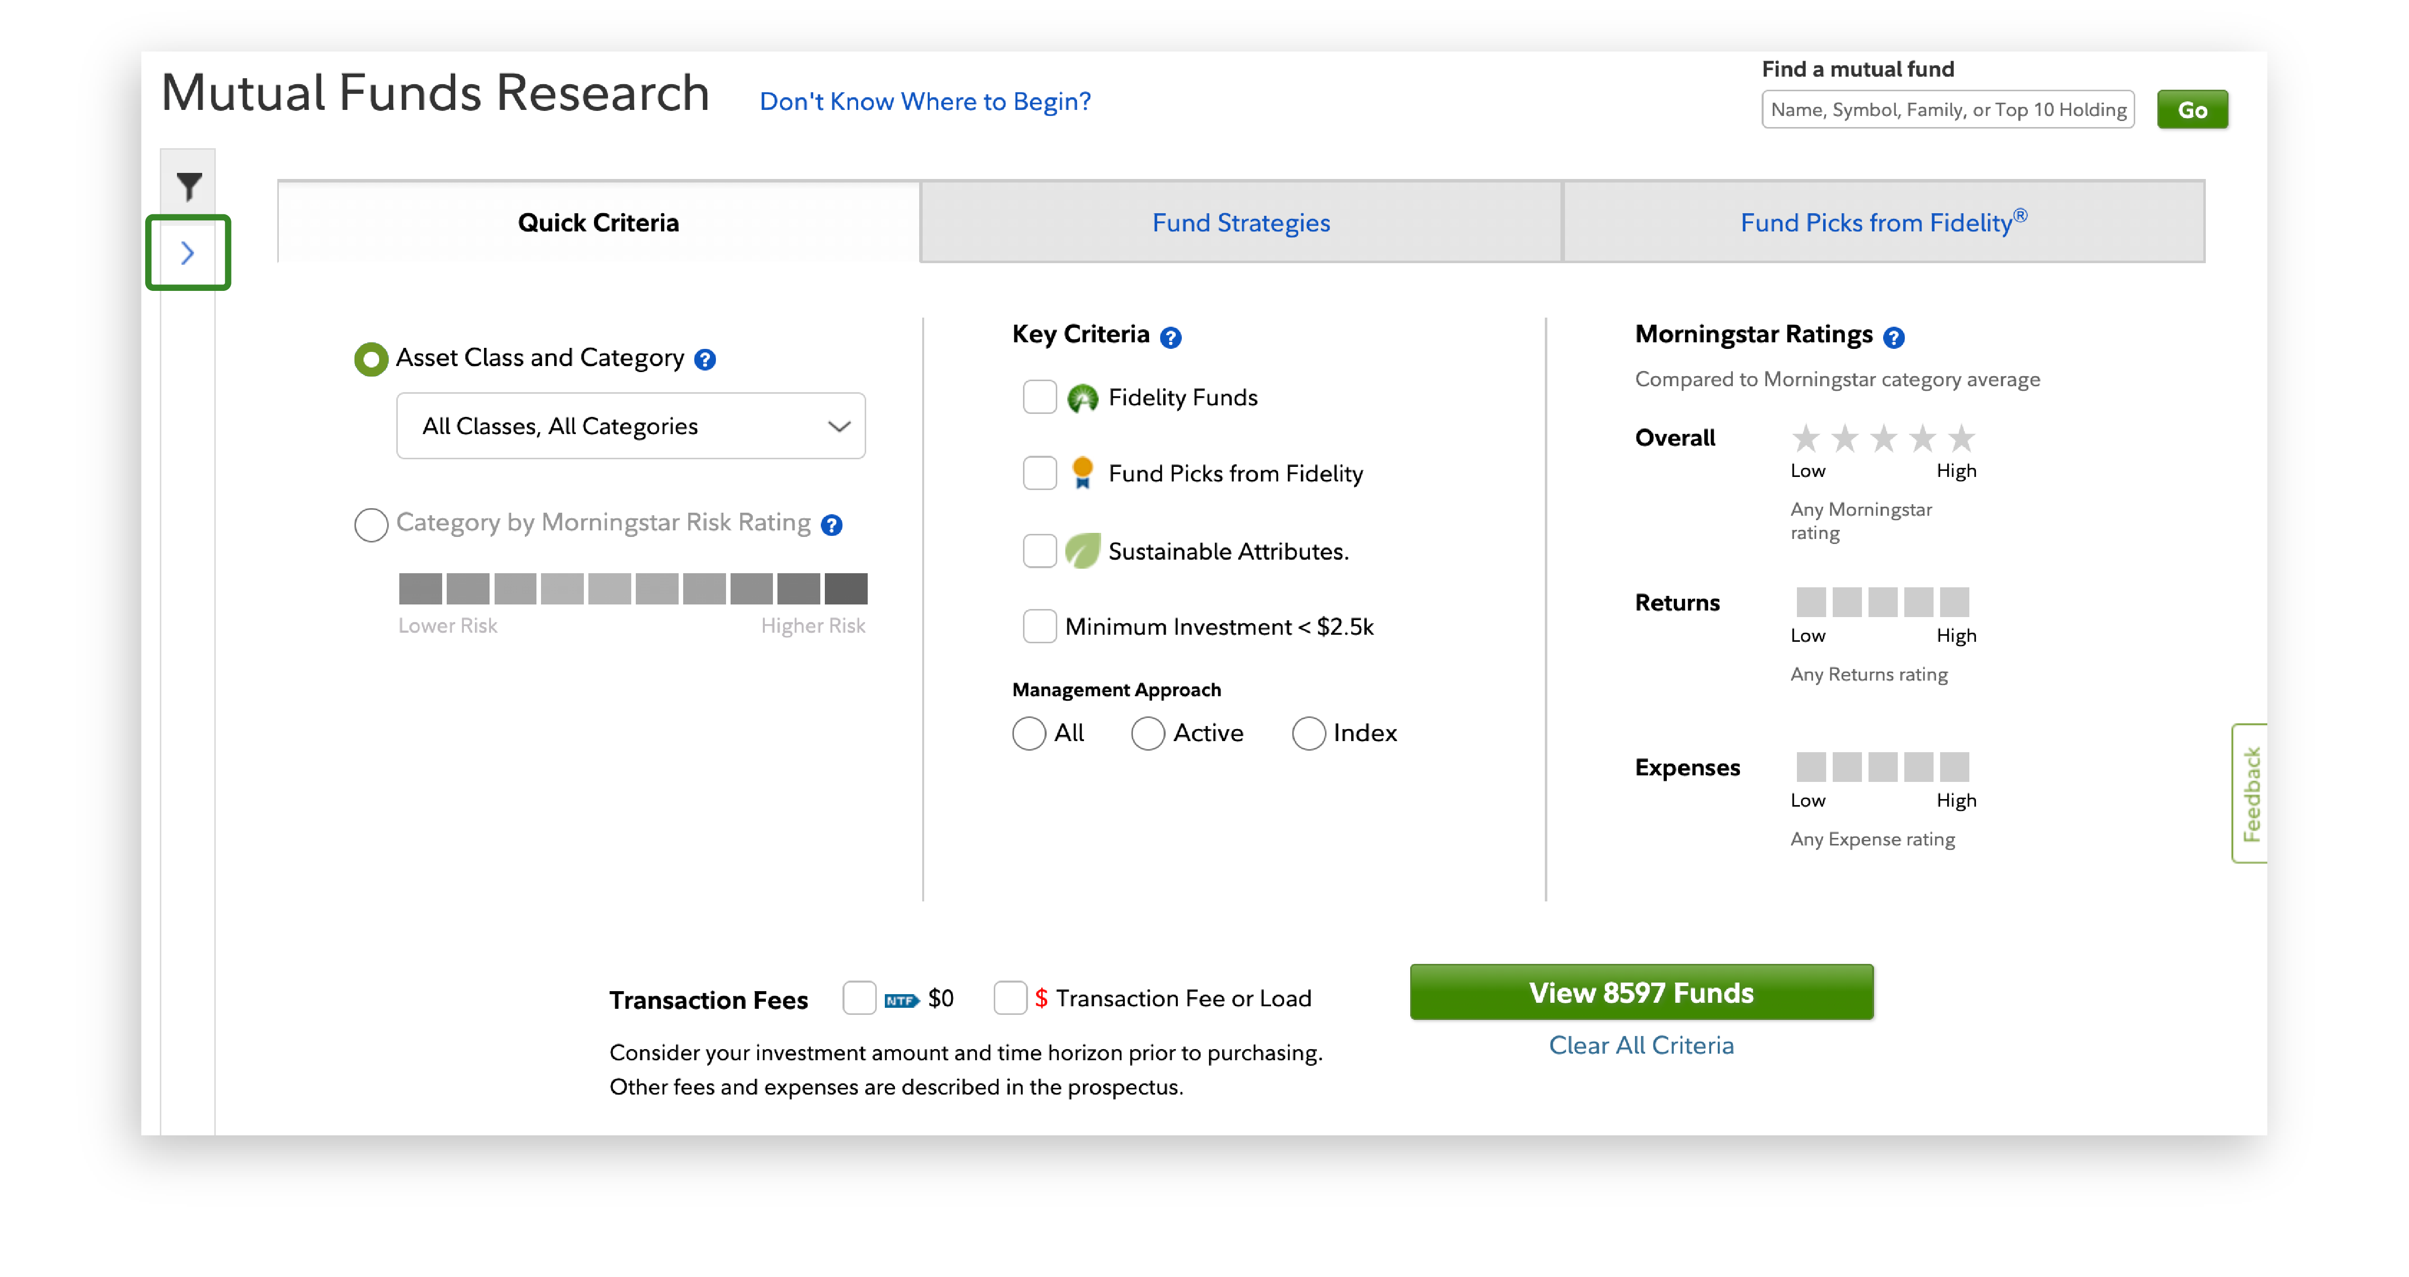The width and height of the screenshot is (2409, 1277).
Task: Click 'Mutual Funds Research' page title
Action: (435, 93)
